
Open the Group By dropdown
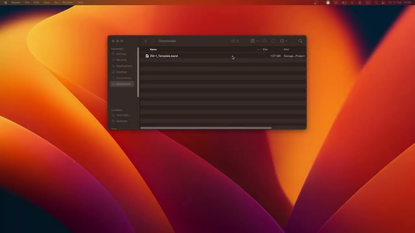pyautogui.click(x=255, y=41)
